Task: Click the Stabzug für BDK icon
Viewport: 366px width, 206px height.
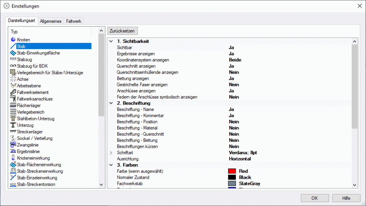Action: (x=13, y=66)
